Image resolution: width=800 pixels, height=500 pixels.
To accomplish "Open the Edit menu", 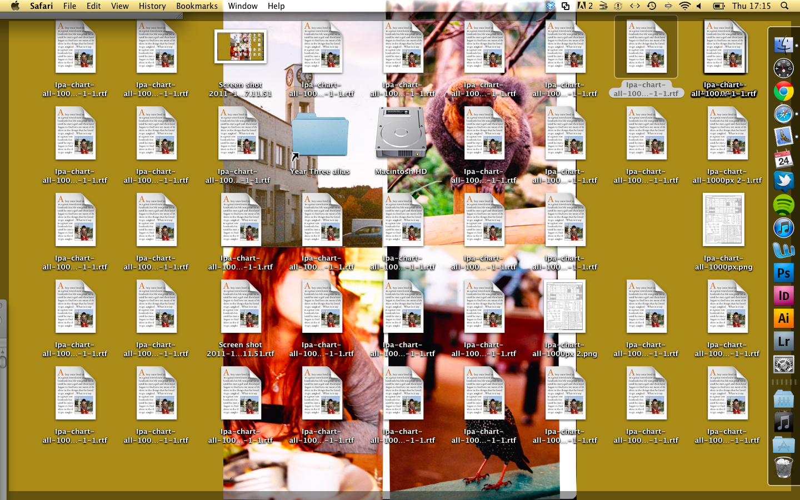I will click(x=94, y=6).
